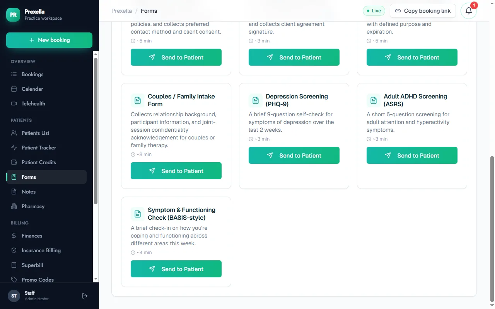Send Couples / Family Intake Form to patient
The height and width of the screenshot is (309, 495).
[x=176, y=171]
